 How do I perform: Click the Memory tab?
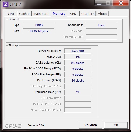pos(59,14)
